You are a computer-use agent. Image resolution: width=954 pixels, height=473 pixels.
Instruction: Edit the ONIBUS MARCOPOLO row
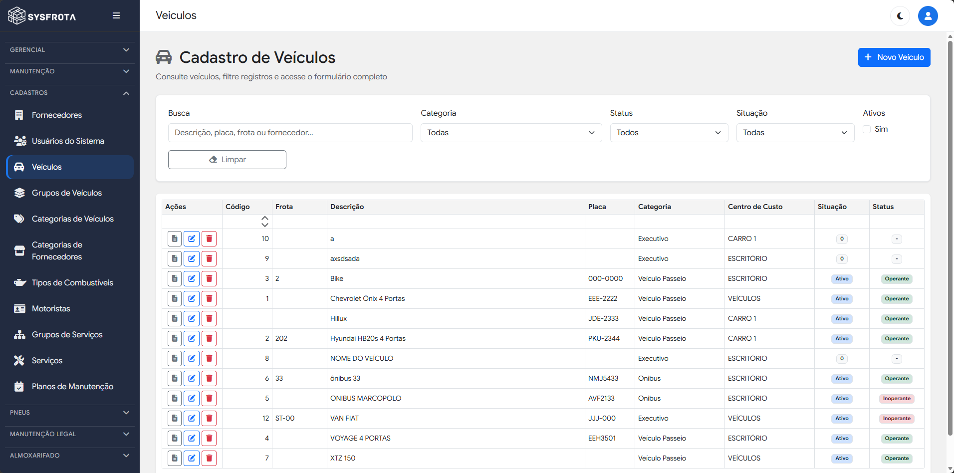click(x=192, y=399)
